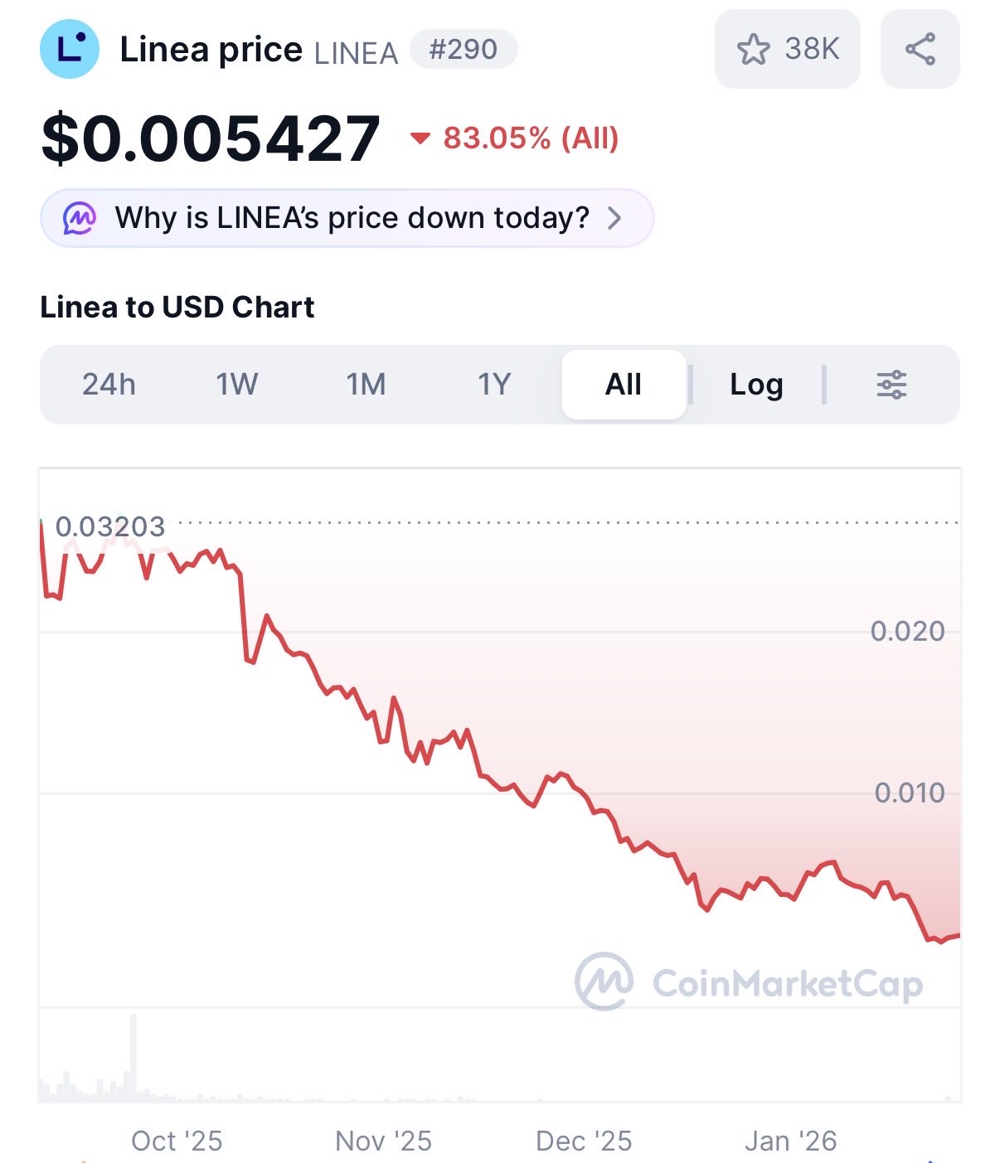Select the 24h time range tab
Viewport: 1000px width, 1163px height.
click(x=109, y=385)
